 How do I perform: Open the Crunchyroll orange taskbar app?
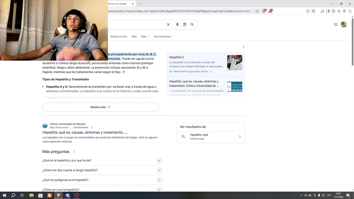click(x=50, y=195)
